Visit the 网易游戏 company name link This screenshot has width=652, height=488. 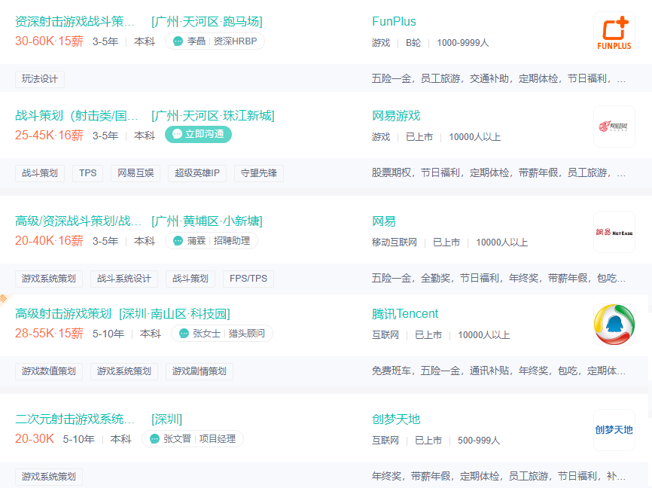396,116
